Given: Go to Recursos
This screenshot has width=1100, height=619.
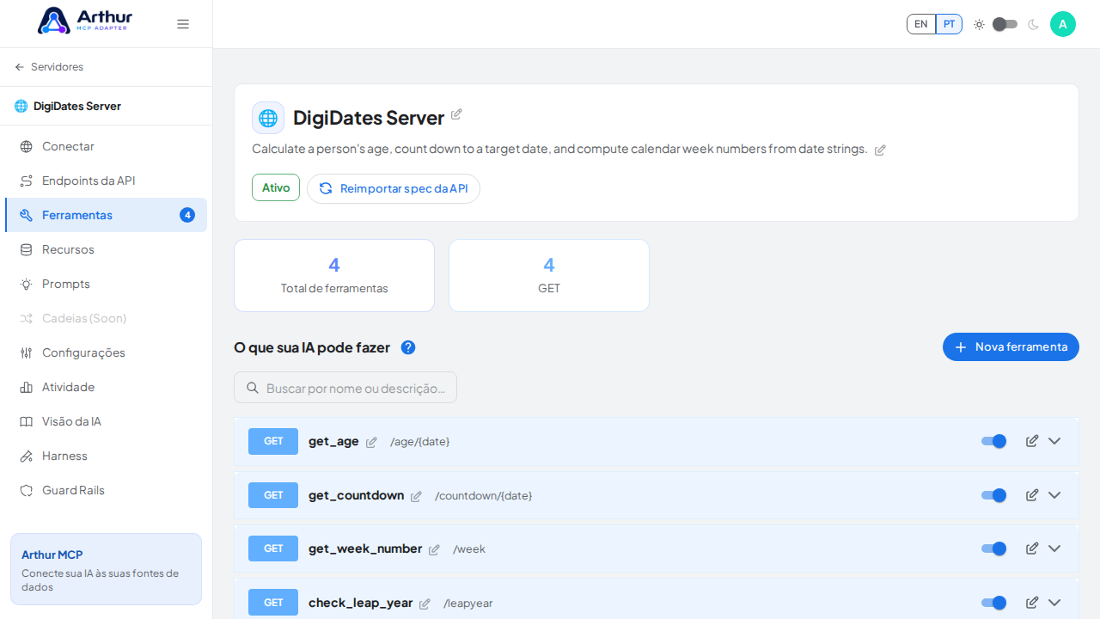Looking at the screenshot, I should click(x=106, y=249).
